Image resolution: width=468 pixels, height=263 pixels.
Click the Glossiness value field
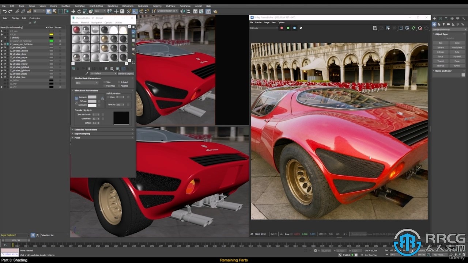coord(95,118)
